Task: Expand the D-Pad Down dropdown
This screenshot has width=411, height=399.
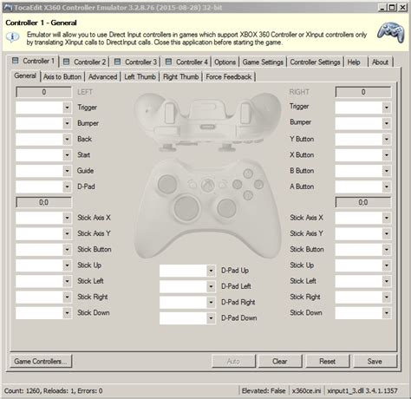Action: [x=211, y=318]
